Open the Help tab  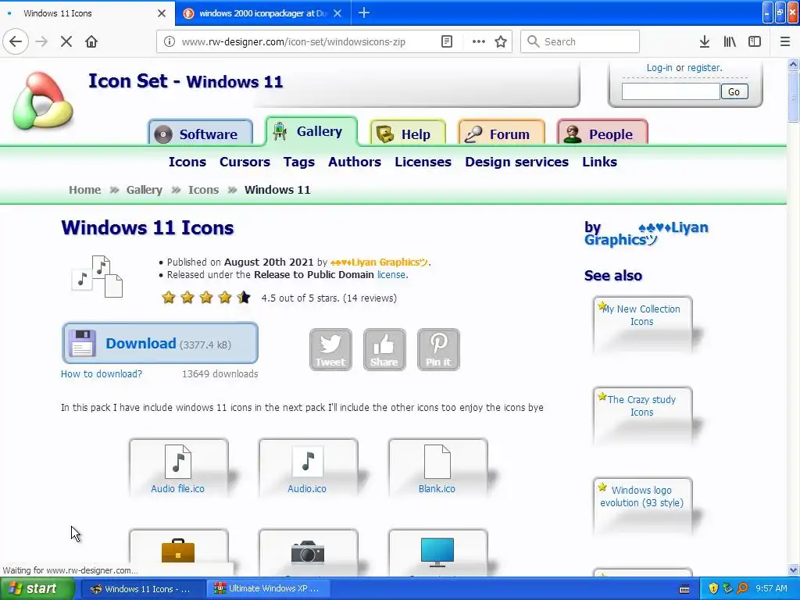pos(408,134)
